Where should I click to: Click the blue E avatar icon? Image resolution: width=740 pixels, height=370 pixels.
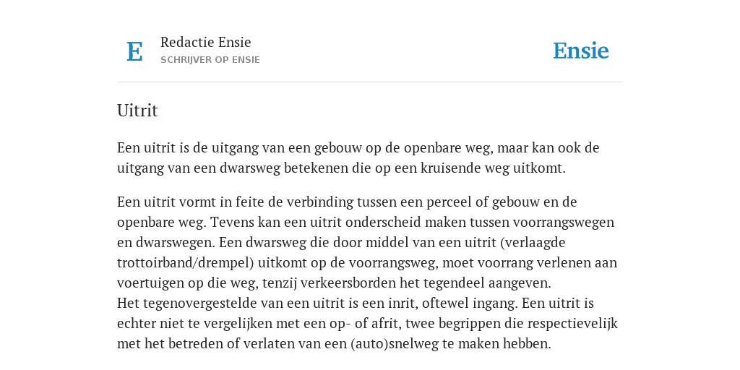tap(134, 51)
